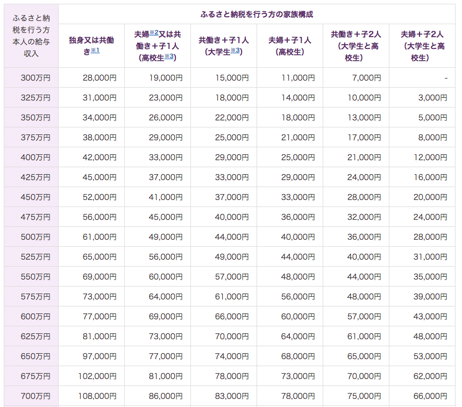Click the 550万円 income row label
462x407 pixels.
(x=35, y=277)
